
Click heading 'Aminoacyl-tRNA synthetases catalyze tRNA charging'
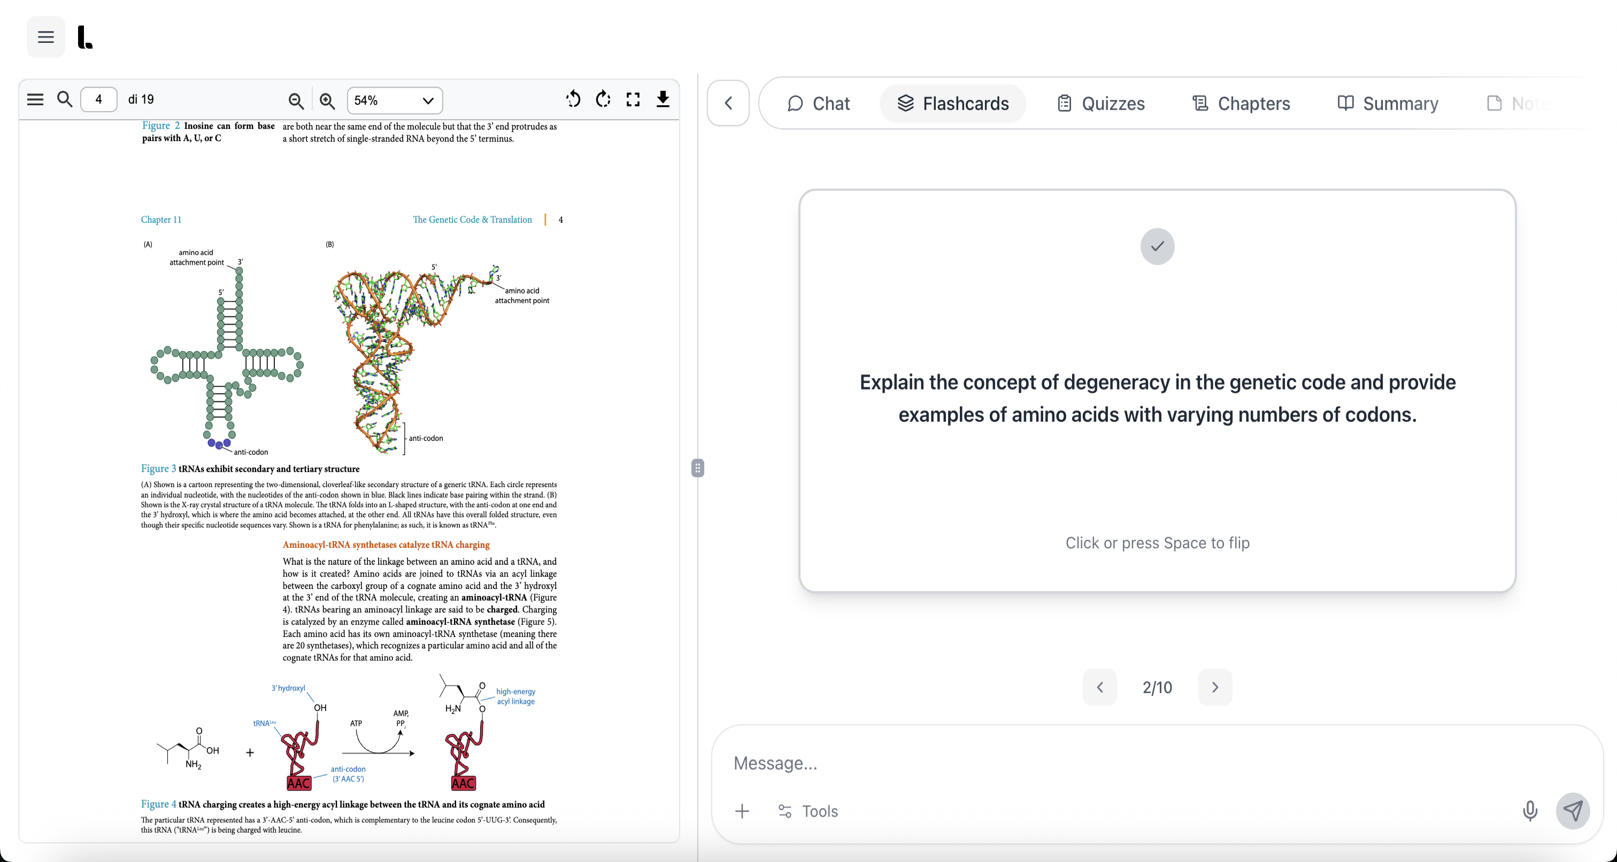tap(386, 545)
